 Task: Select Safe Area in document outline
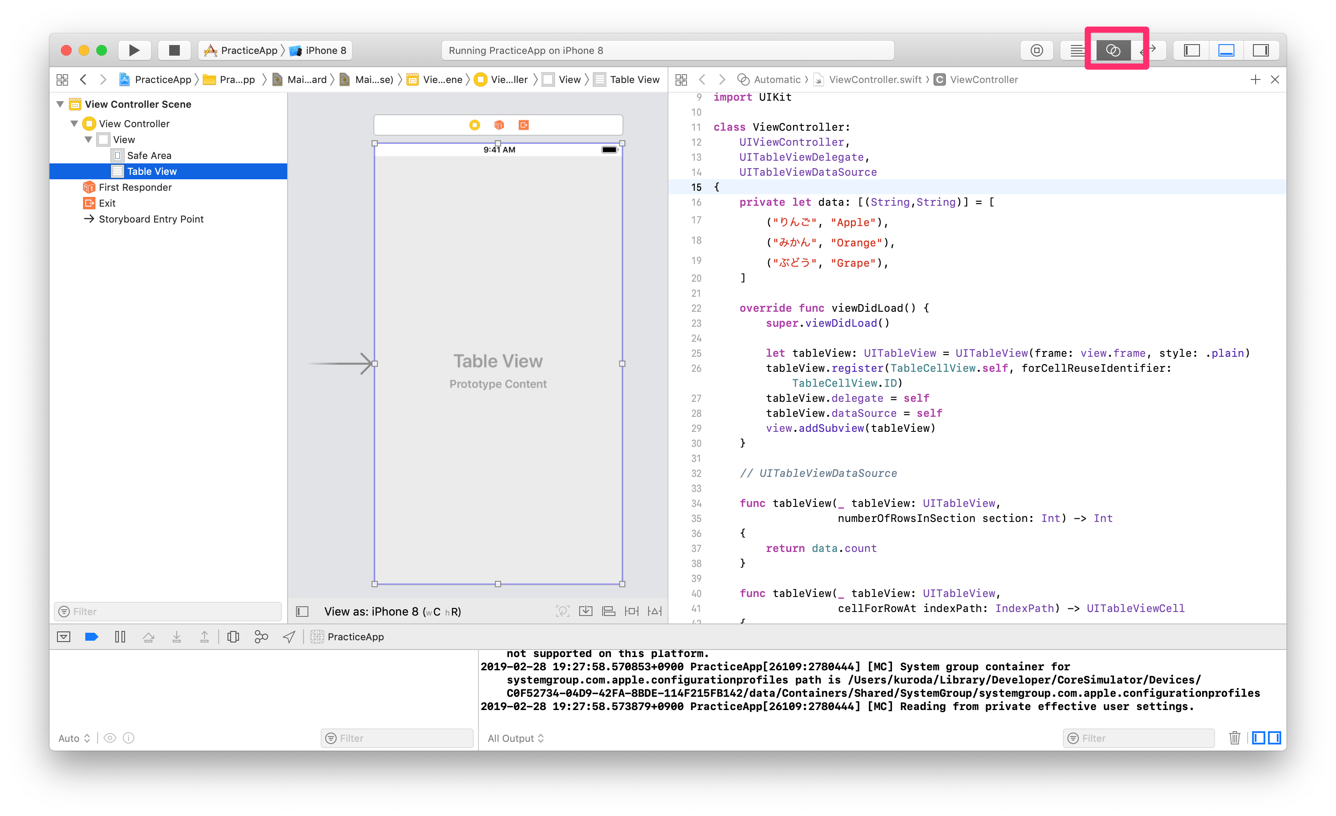149,155
